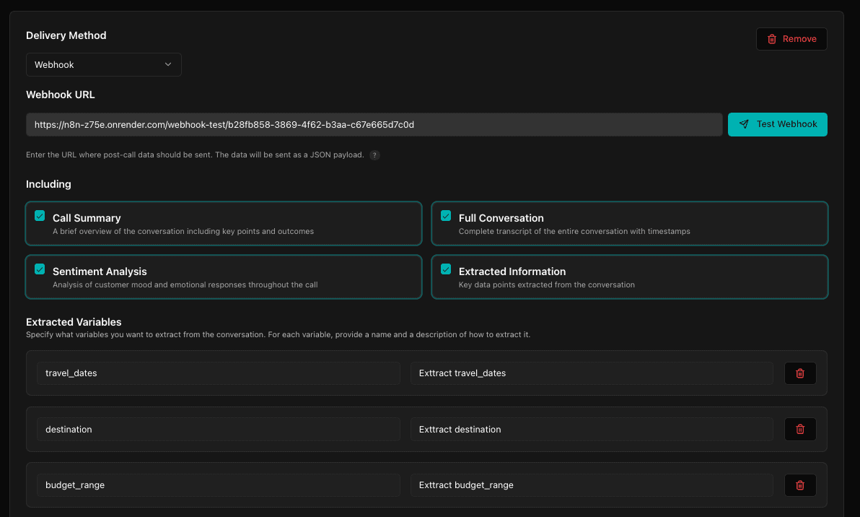Select the Extracted Information card
860x517 pixels.
[x=629, y=277]
